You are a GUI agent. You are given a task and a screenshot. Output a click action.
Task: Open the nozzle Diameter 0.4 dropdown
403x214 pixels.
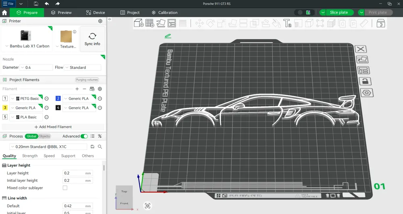point(36,67)
